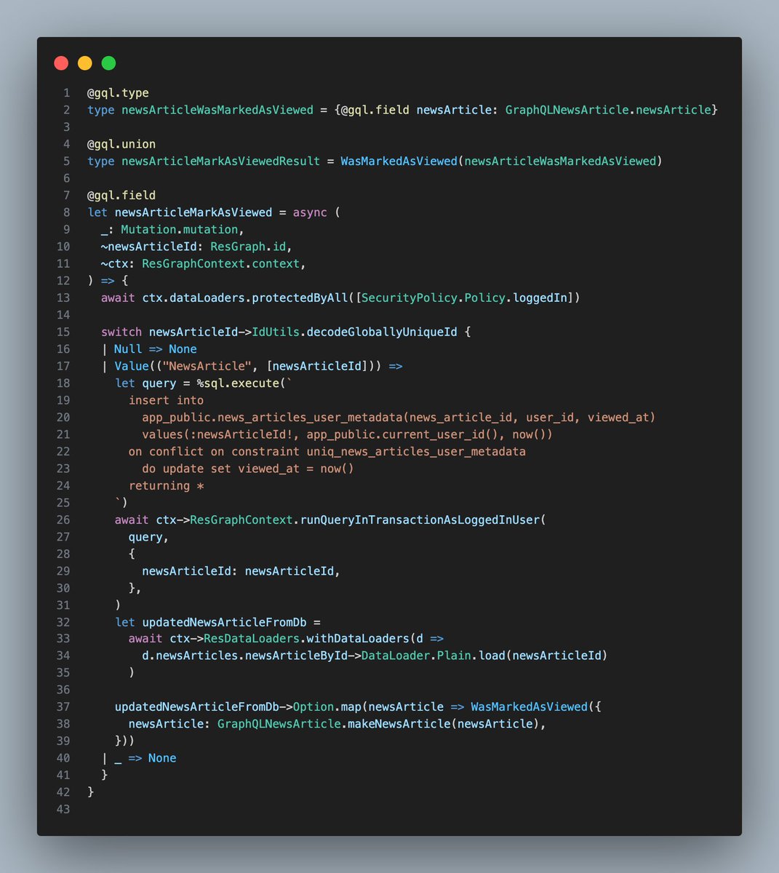Click WasMarkedAsViewed variant on line 5
This screenshot has height=873, width=779.
coord(399,161)
